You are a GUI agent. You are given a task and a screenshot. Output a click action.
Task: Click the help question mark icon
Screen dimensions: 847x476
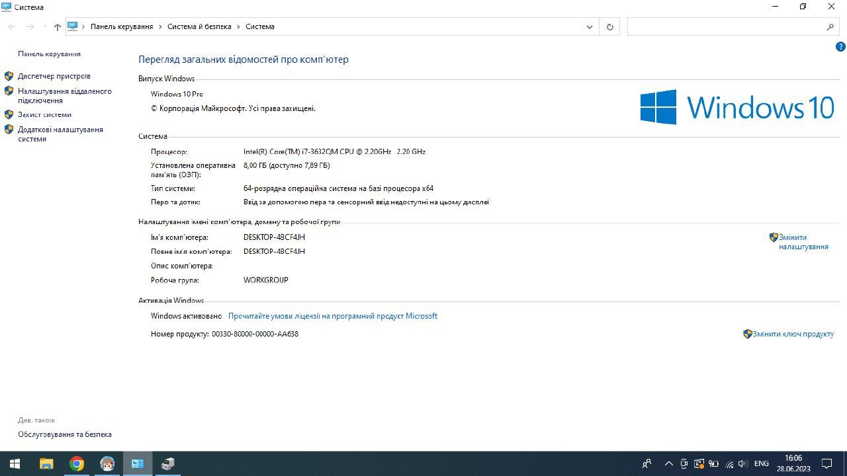(840, 47)
